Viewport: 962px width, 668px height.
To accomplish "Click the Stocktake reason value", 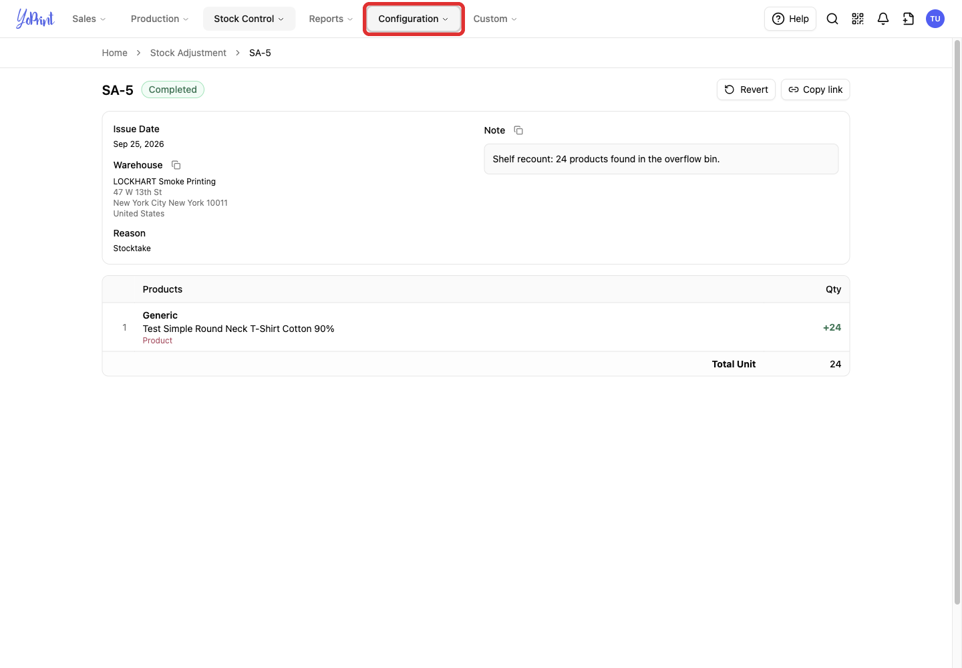I will pyautogui.click(x=132, y=248).
